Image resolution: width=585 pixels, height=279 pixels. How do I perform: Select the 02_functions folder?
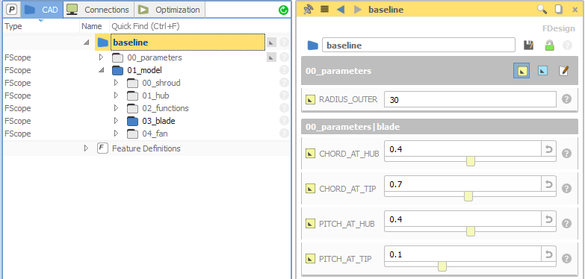[x=158, y=108]
